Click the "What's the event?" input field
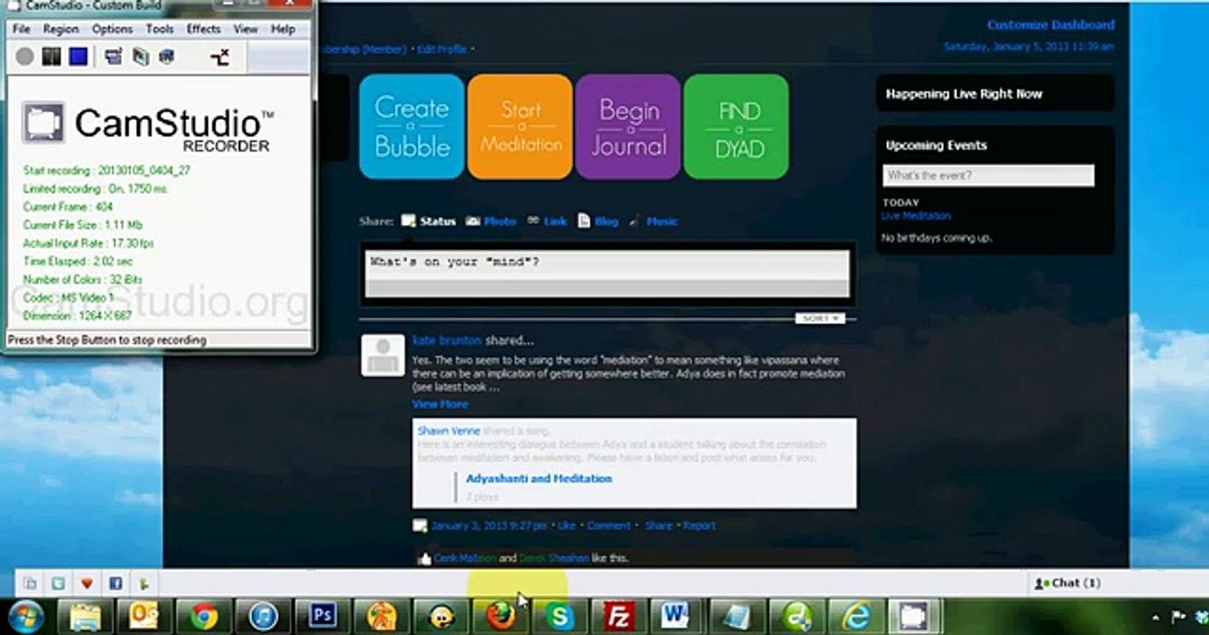 [x=989, y=176]
